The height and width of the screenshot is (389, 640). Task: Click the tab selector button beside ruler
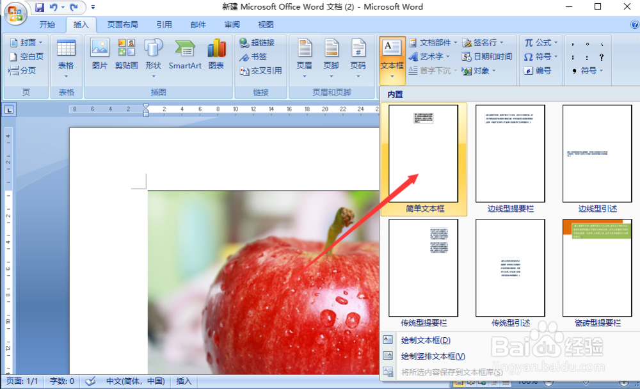coord(10,109)
